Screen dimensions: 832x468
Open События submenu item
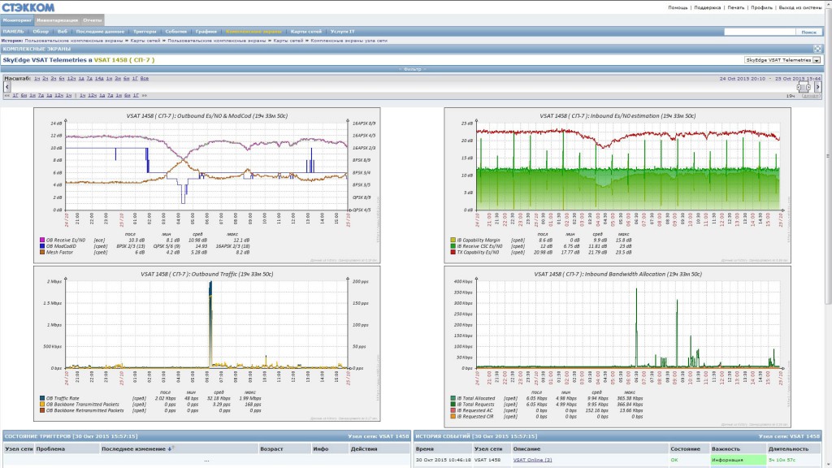click(x=175, y=32)
